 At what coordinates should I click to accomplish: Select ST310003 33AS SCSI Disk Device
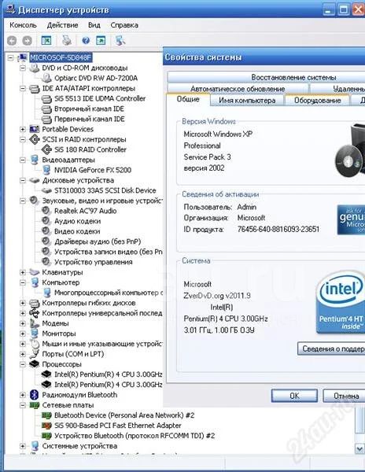[x=105, y=190]
